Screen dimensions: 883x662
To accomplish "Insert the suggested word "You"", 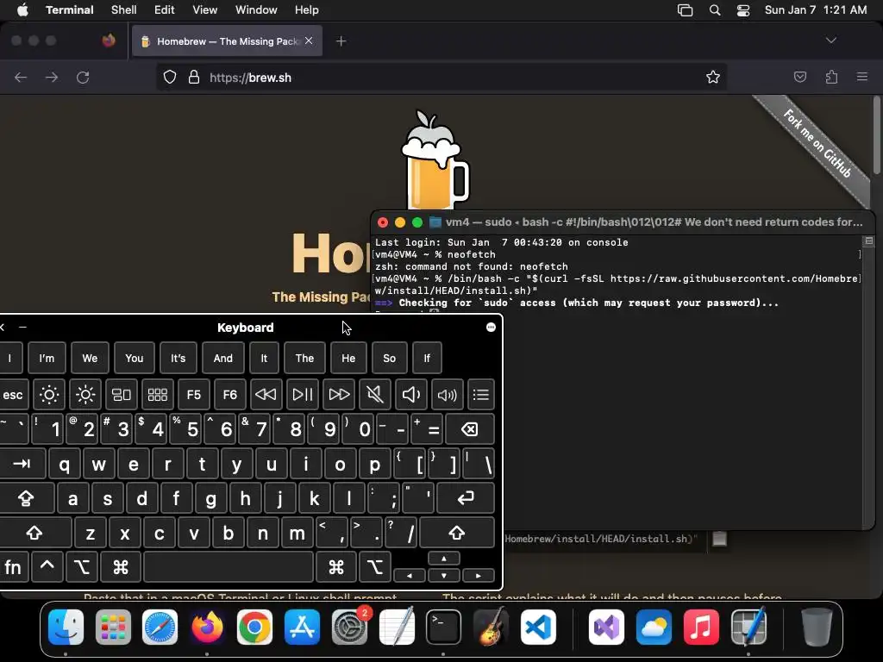I will click(x=134, y=358).
